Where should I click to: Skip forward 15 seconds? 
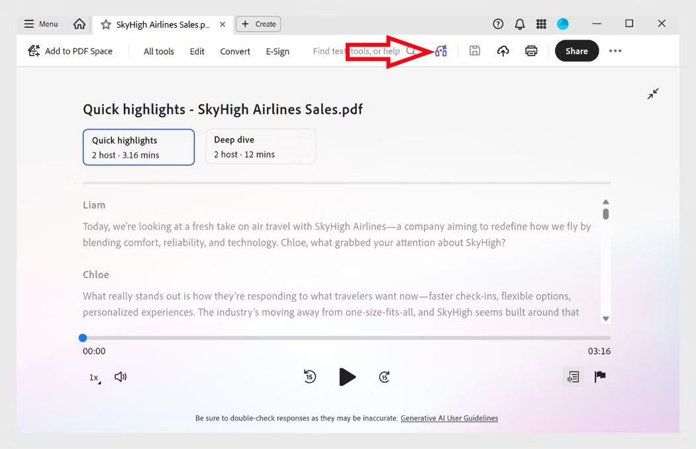click(x=384, y=377)
